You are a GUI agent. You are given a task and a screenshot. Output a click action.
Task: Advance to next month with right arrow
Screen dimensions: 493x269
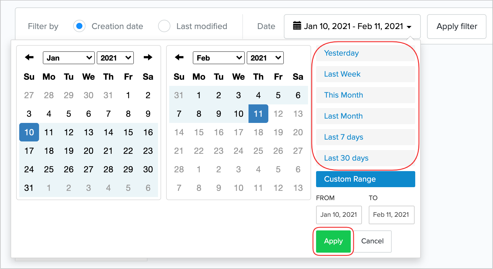pos(148,57)
